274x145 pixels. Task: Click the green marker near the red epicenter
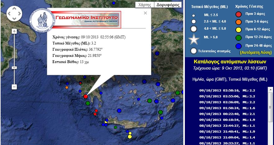tap(88, 103)
